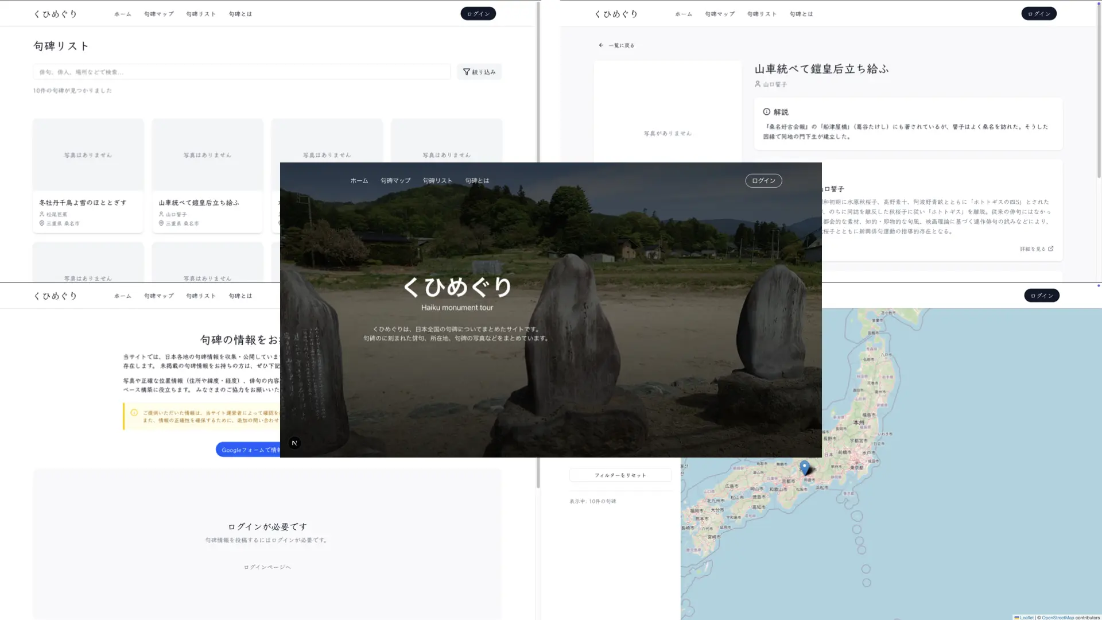Click the detail window vertical scrollbar

coord(1099,92)
